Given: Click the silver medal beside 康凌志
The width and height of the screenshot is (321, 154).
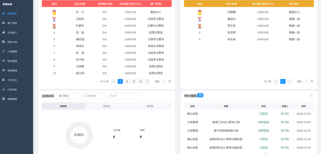Looking at the screenshot, I should coord(199,19).
